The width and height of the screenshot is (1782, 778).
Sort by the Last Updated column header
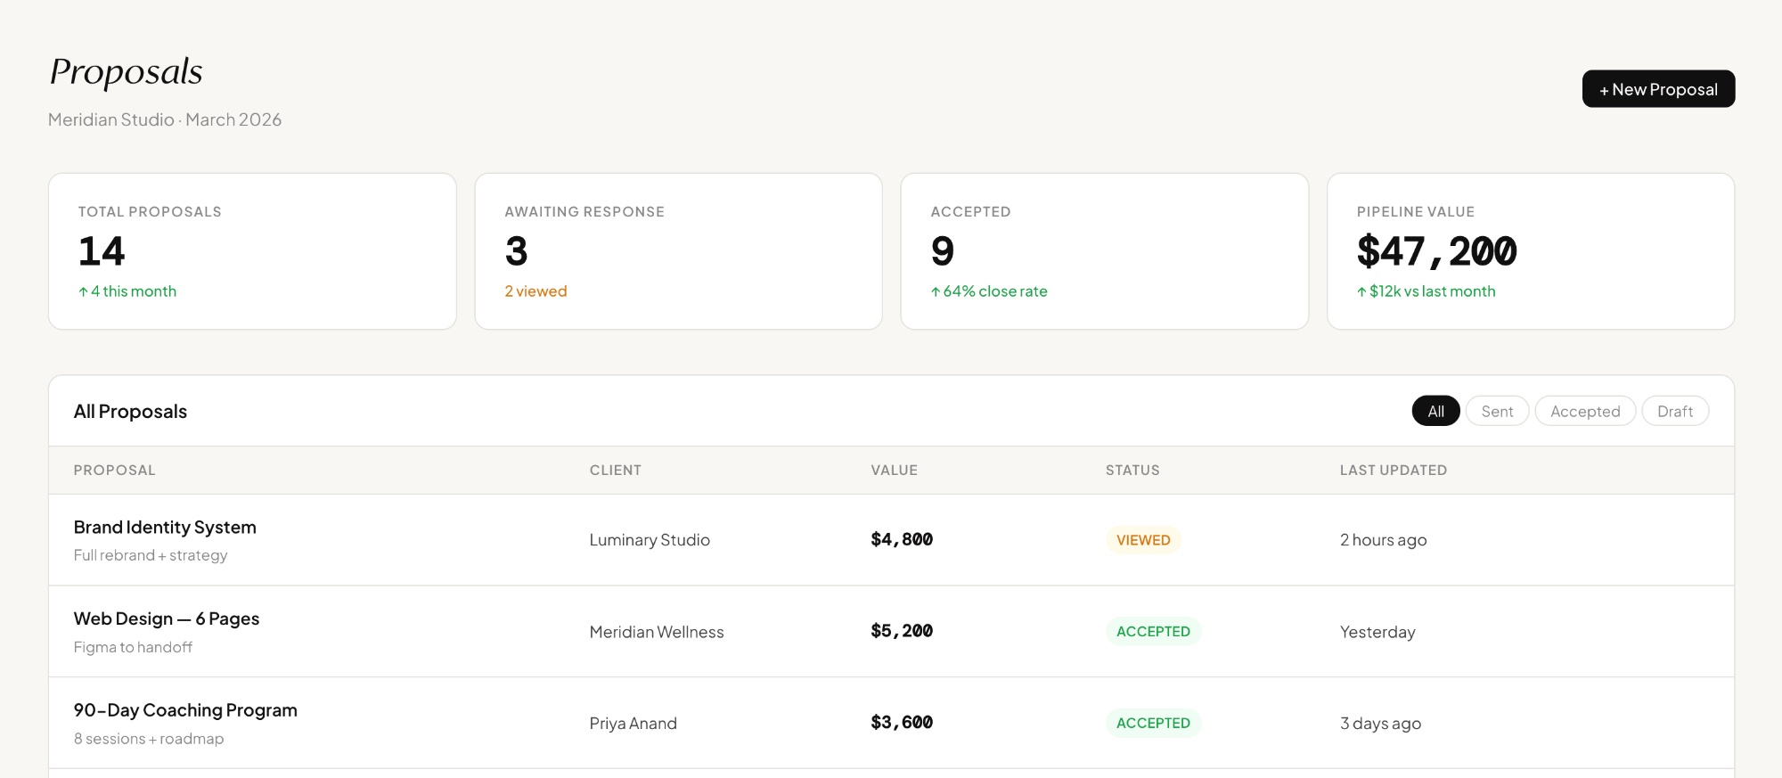pos(1393,470)
